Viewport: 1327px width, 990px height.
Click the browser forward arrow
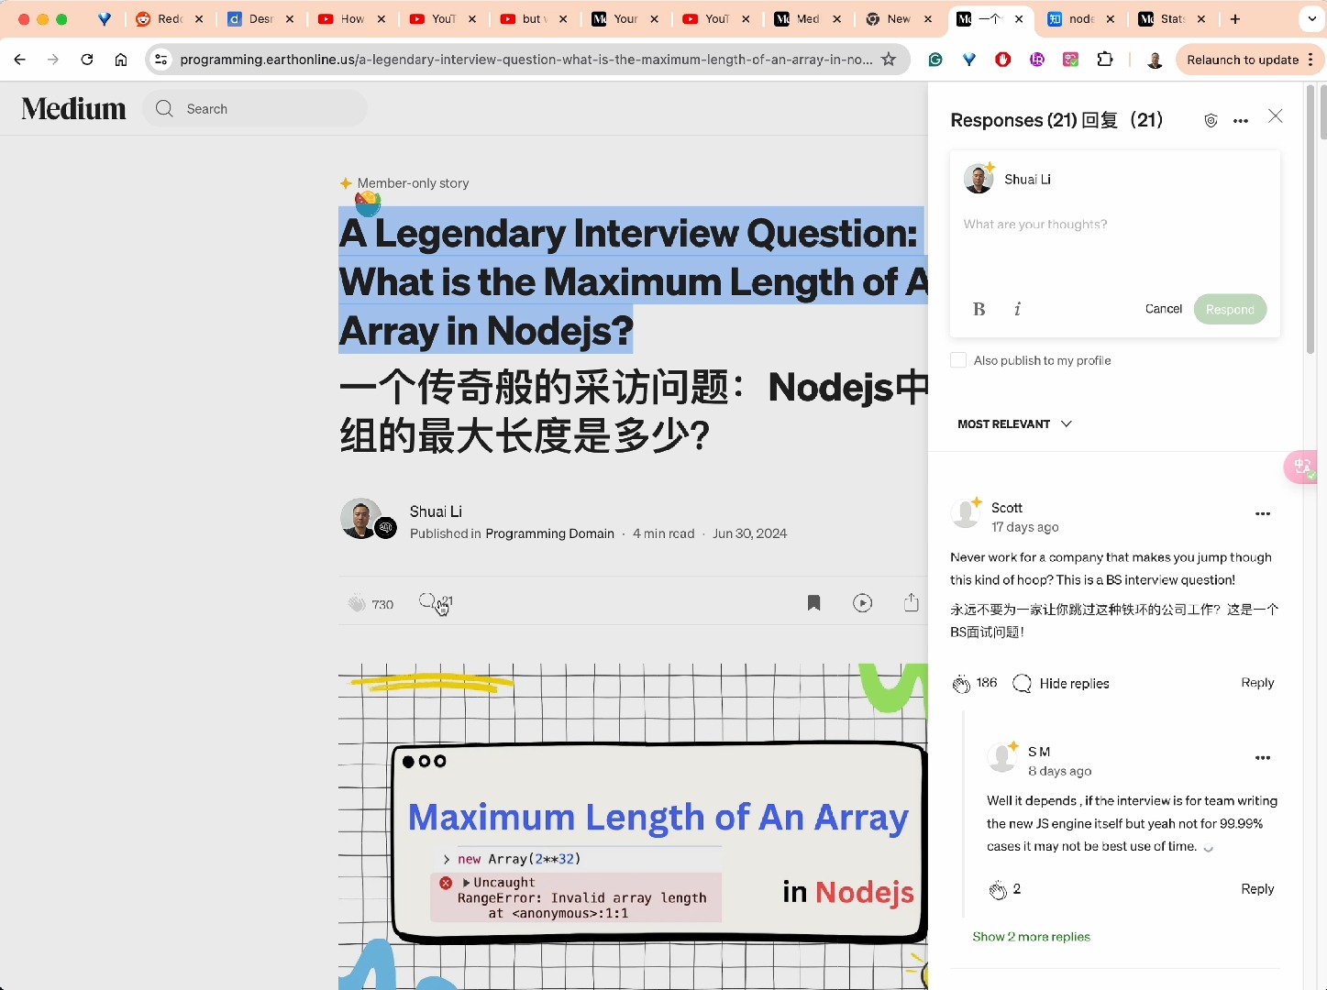click(53, 60)
